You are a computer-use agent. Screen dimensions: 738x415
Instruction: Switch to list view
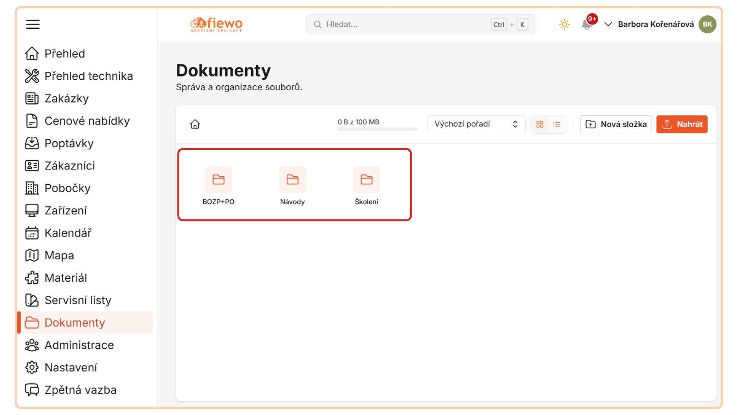point(557,124)
